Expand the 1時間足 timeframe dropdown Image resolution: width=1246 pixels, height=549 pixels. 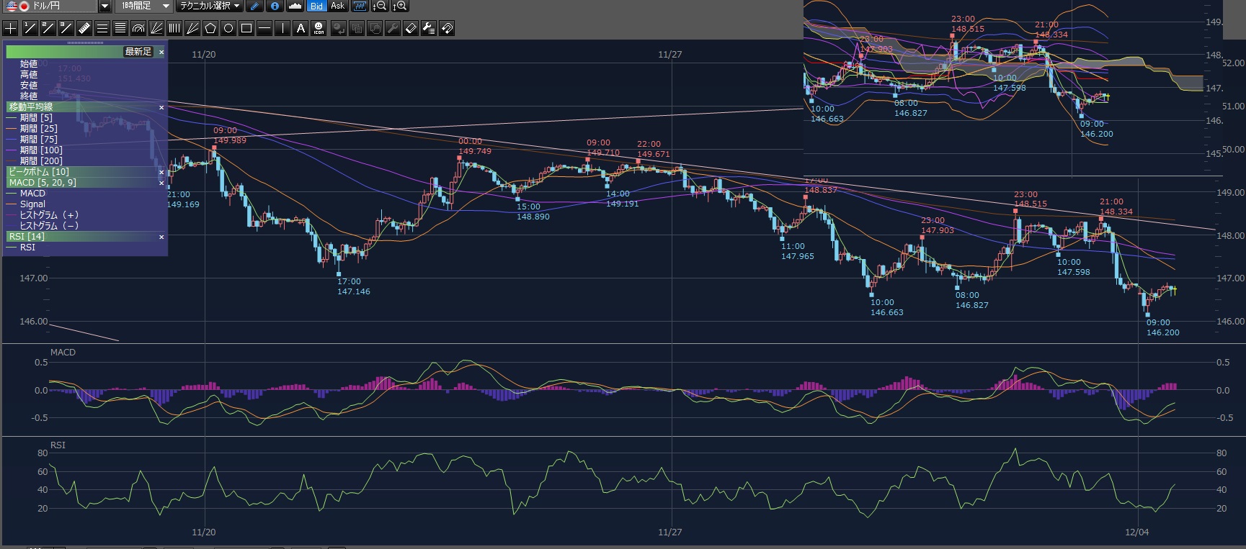[166, 6]
